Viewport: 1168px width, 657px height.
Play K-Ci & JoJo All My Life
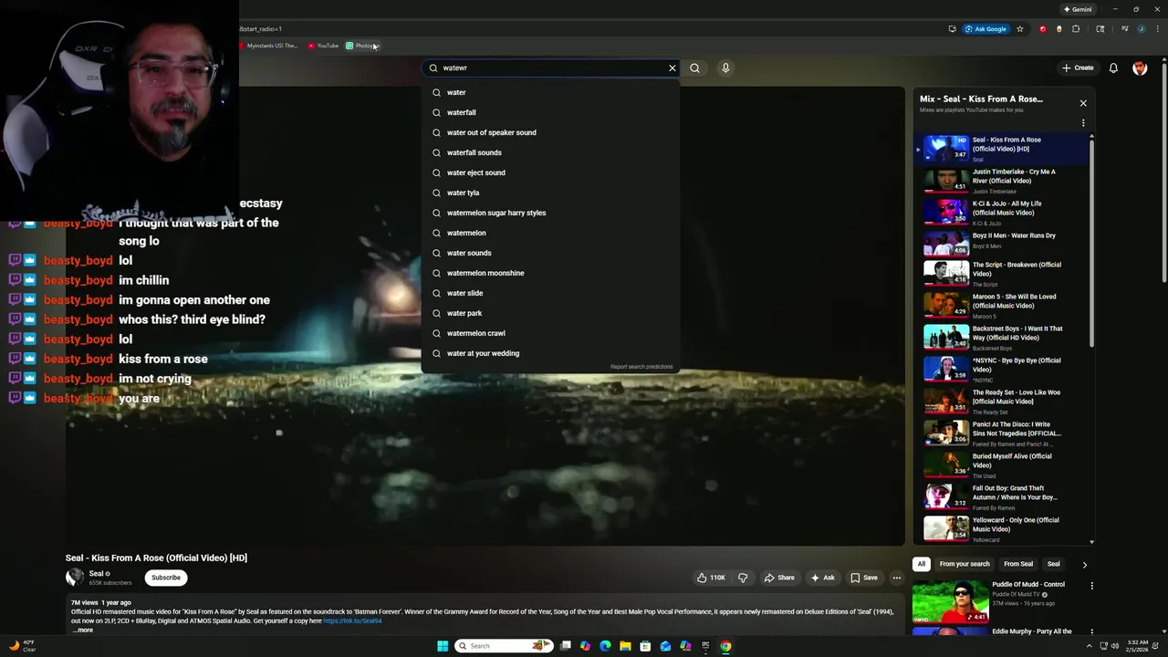click(x=1002, y=212)
